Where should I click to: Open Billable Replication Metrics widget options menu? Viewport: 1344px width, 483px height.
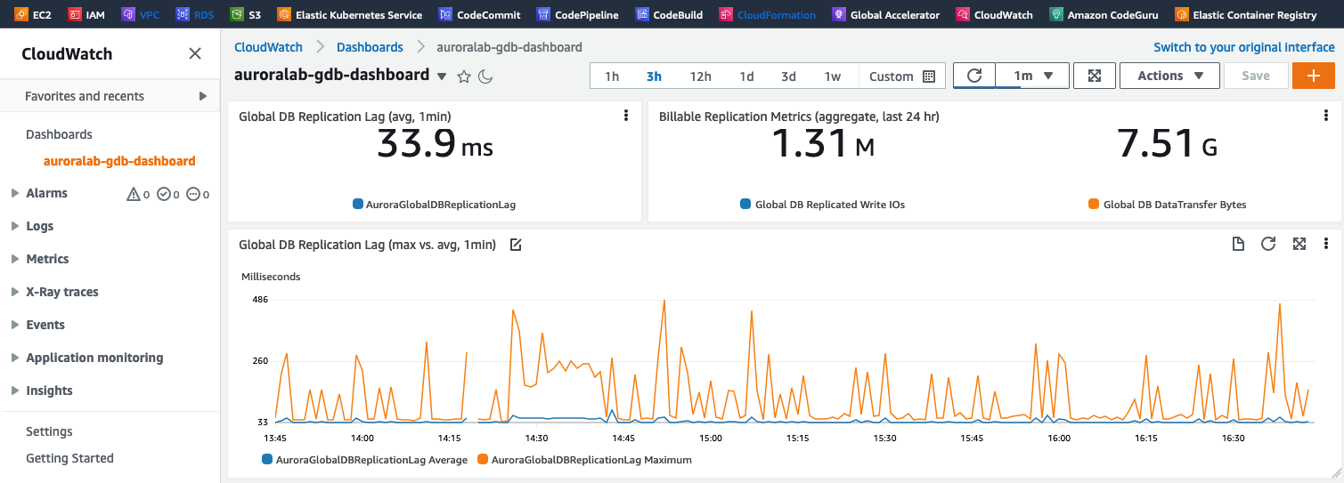1326,116
